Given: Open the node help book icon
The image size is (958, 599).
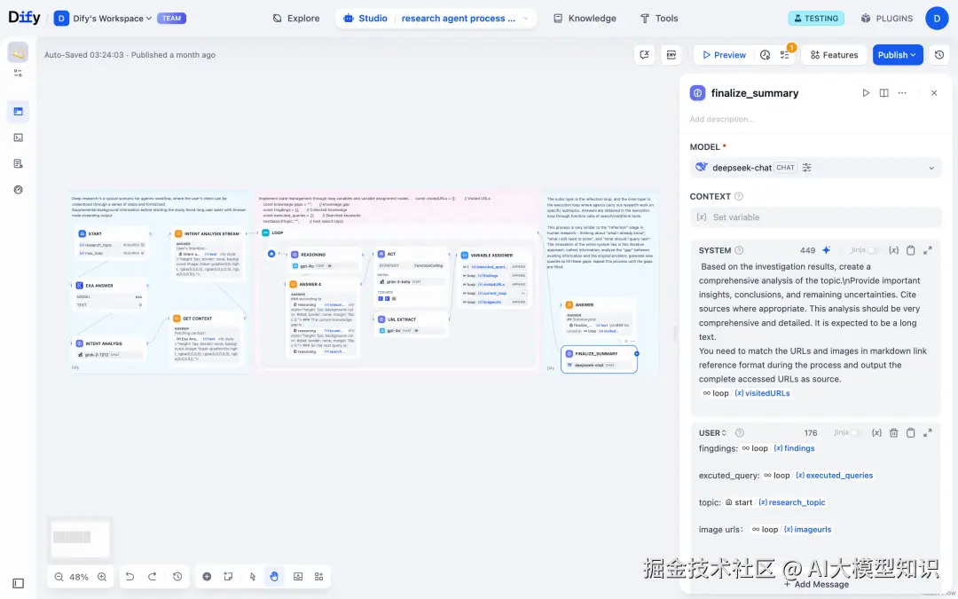Looking at the screenshot, I should coord(884,93).
